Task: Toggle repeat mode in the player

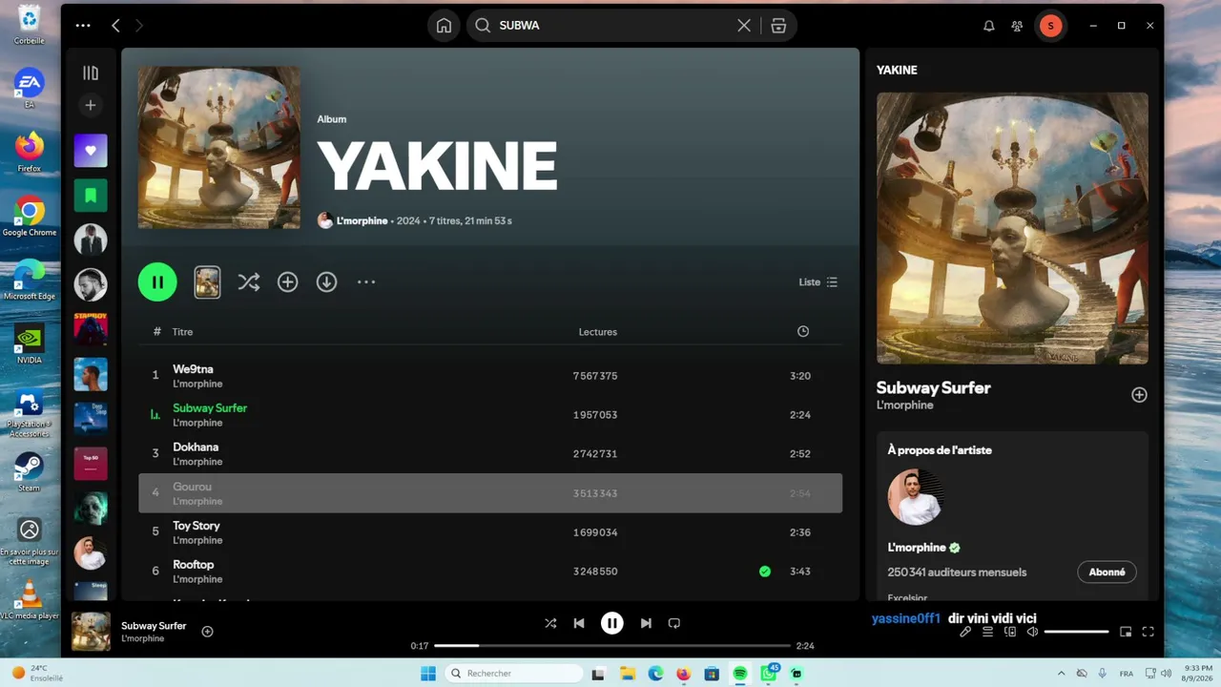Action: click(x=674, y=623)
